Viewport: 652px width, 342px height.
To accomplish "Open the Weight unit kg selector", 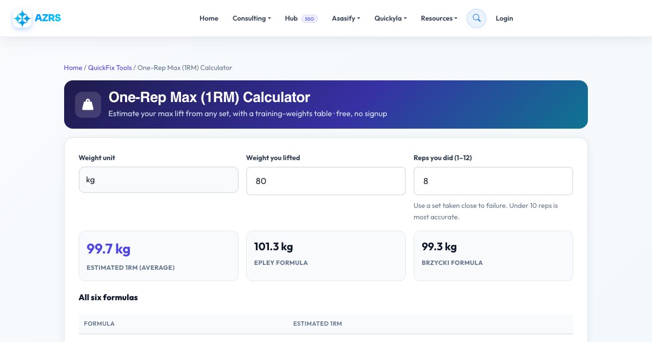I will 159,180.
